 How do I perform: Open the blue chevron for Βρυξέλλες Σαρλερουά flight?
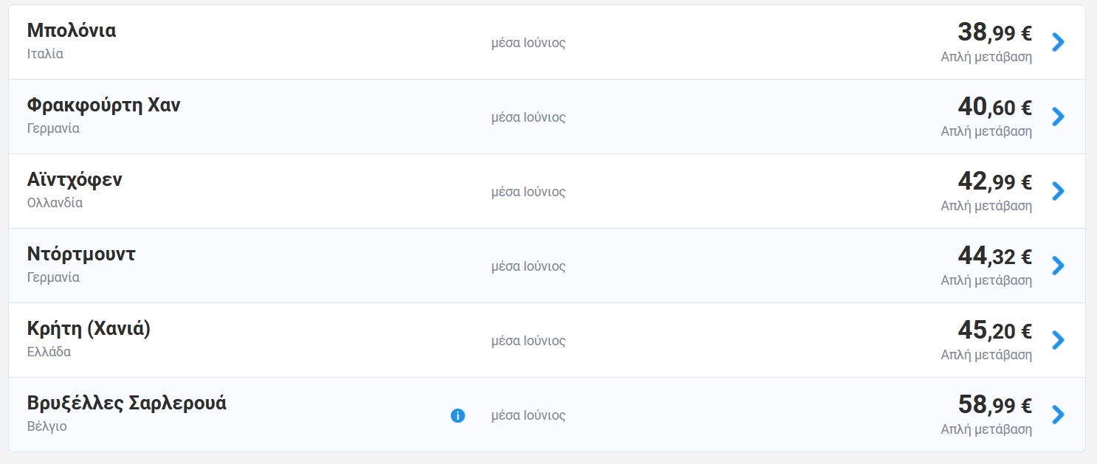[x=1058, y=415]
